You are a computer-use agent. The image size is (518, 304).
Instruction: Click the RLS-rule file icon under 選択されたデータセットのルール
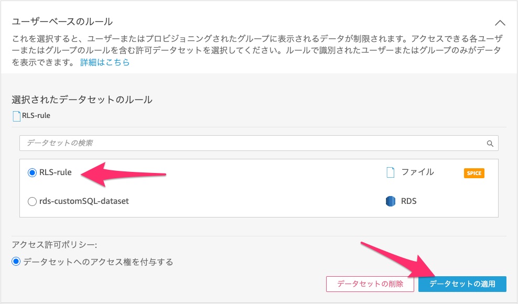click(x=16, y=116)
